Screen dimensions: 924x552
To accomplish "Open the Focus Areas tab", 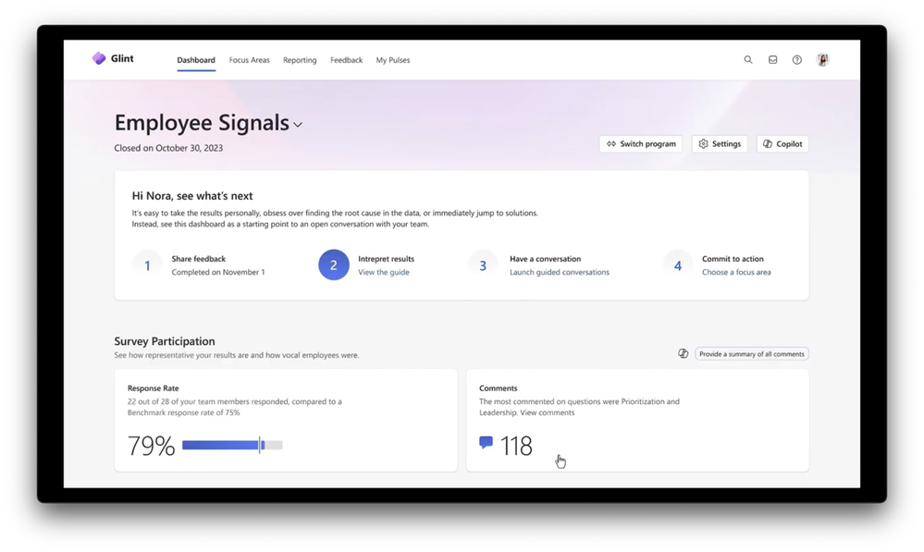I will (250, 60).
